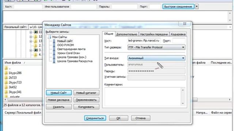Open the 2k723 folder

(x=12, y=78)
